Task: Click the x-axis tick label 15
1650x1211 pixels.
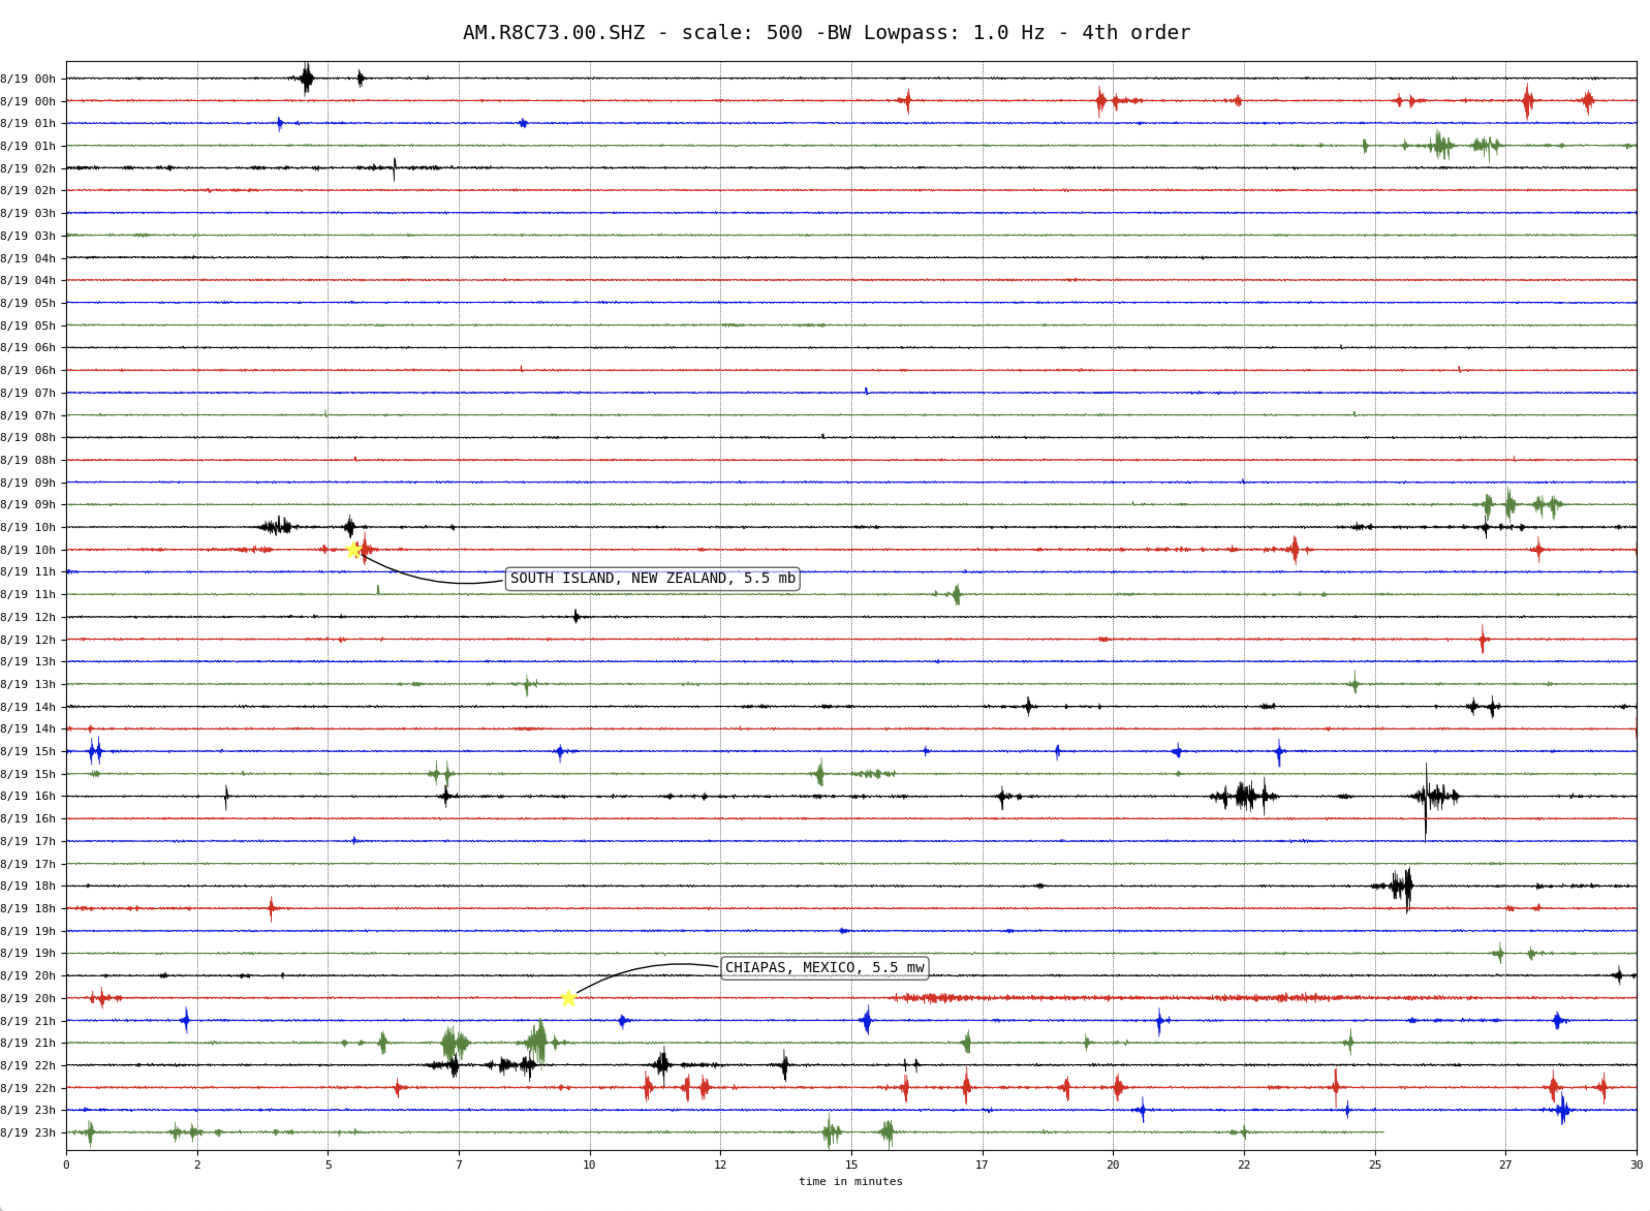Action: 851,1165
